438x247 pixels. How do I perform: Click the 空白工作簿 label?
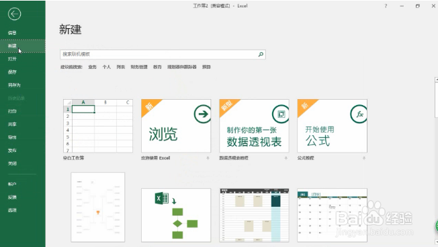(x=73, y=158)
